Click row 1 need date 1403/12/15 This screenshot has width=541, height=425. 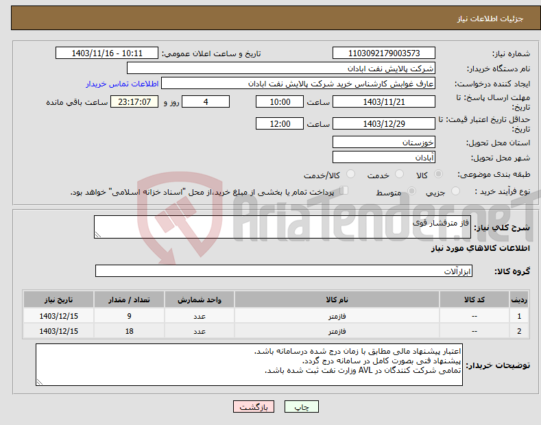(x=59, y=316)
